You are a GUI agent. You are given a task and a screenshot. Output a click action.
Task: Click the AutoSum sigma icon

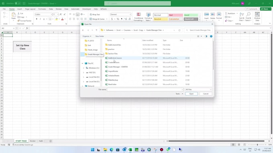click(x=226, y=13)
